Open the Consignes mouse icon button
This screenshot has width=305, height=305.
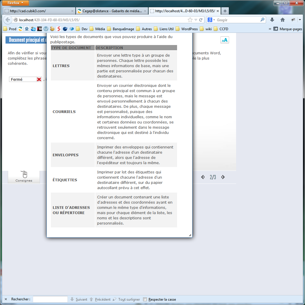coord(24,177)
